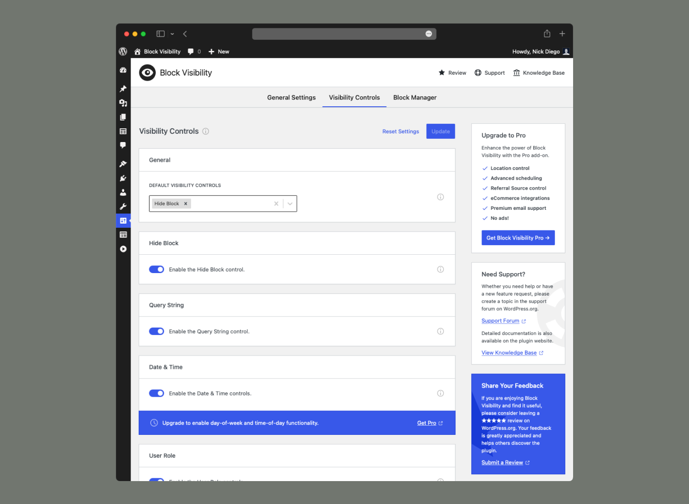Screen dimensions: 689x504
Task: Click info icon in Hide Block row
Action: point(440,269)
